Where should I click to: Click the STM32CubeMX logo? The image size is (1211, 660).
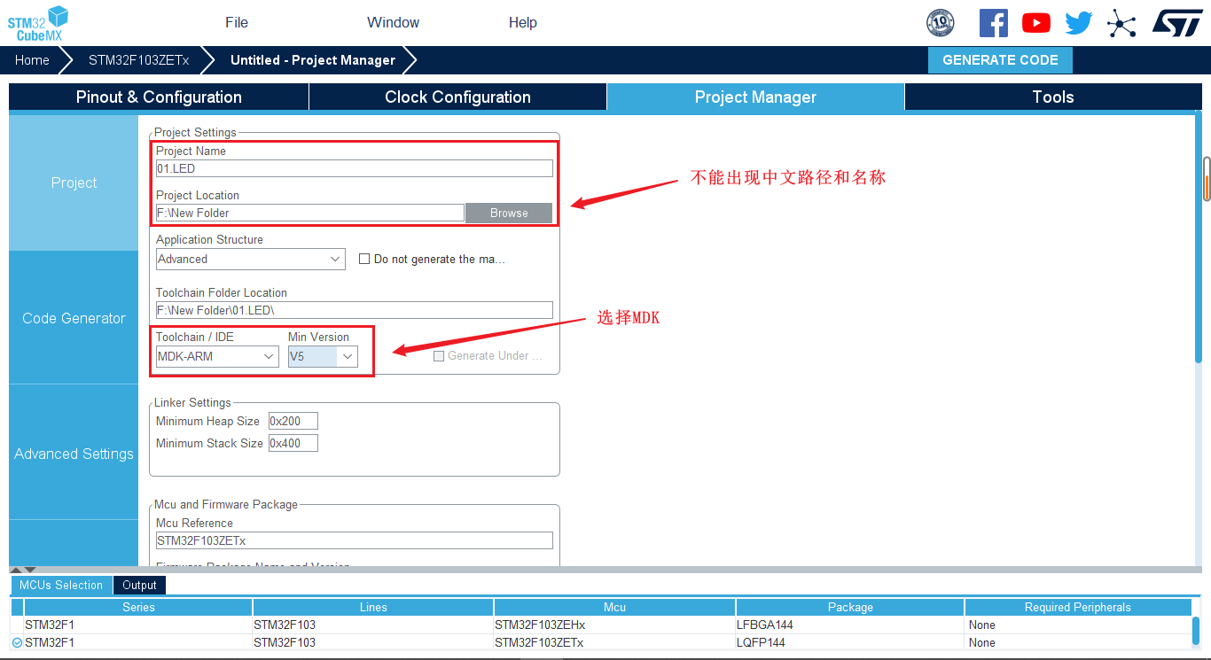(x=39, y=23)
